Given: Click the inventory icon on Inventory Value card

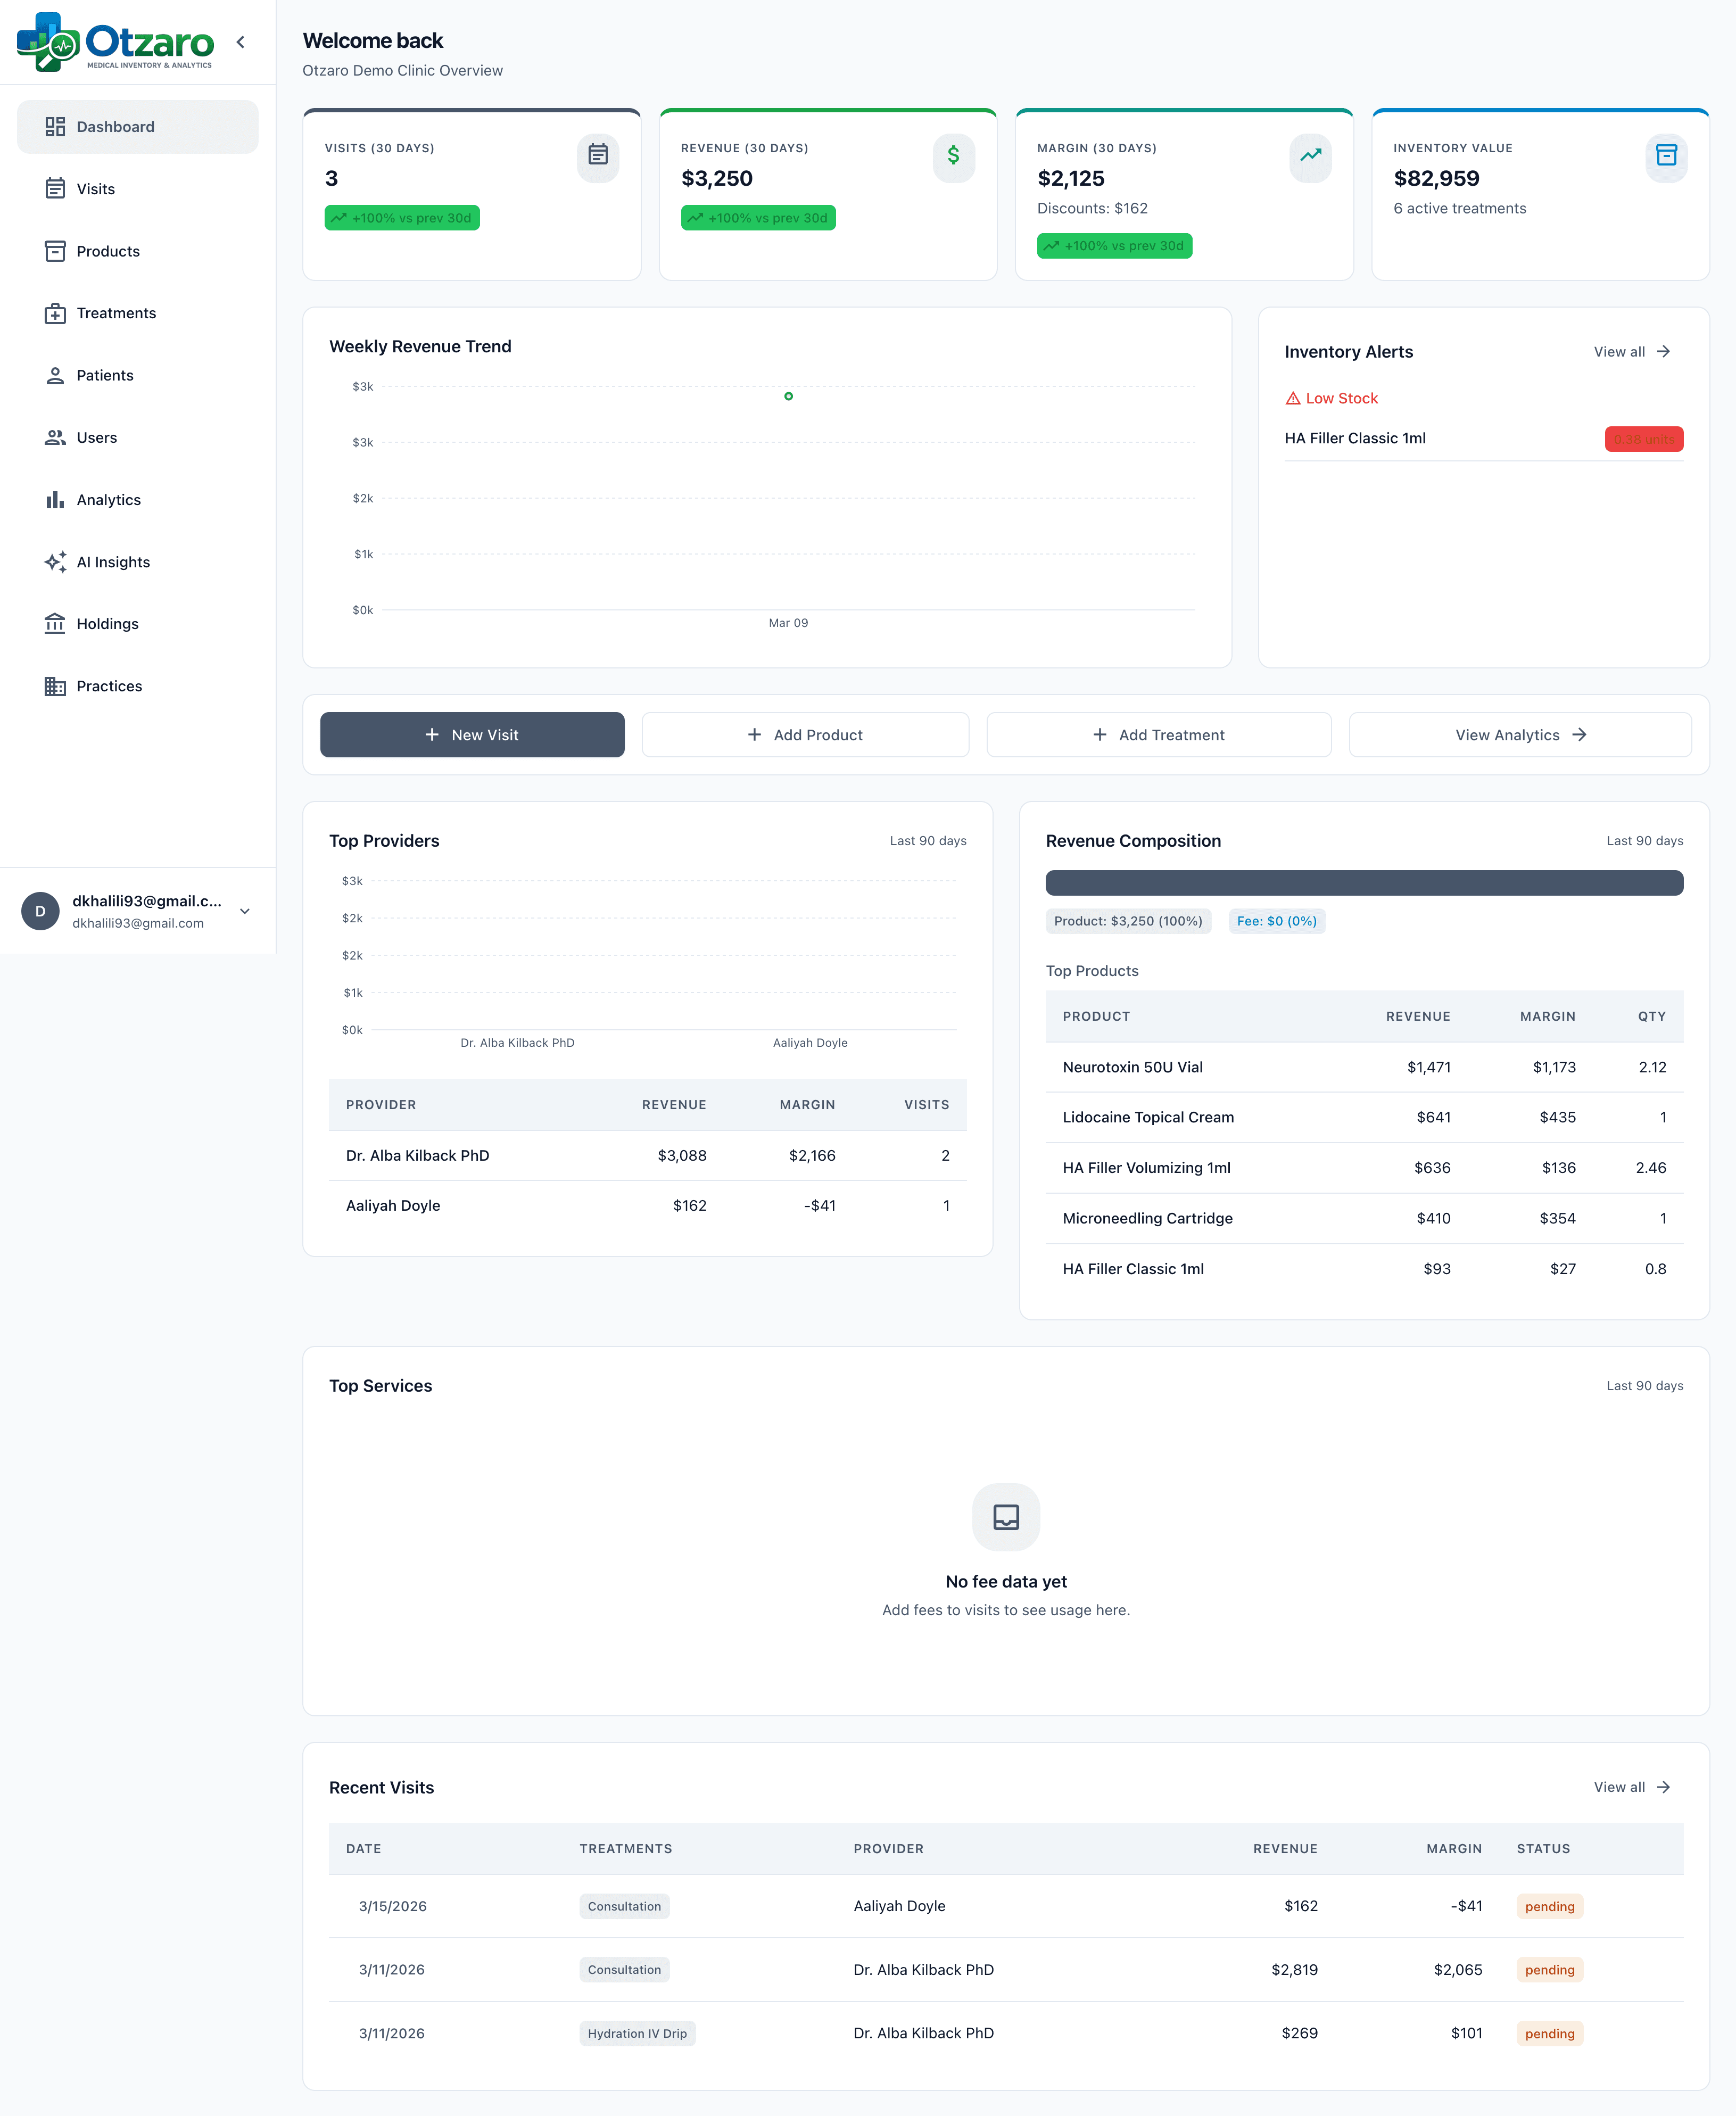Looking at the screenshot, I should click(x=1666, y=158).
